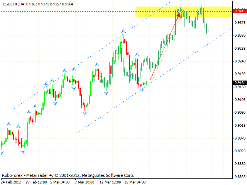Click the red arrowhead at the 0.9415 line

pyautogui.click(x=178, y=15)
